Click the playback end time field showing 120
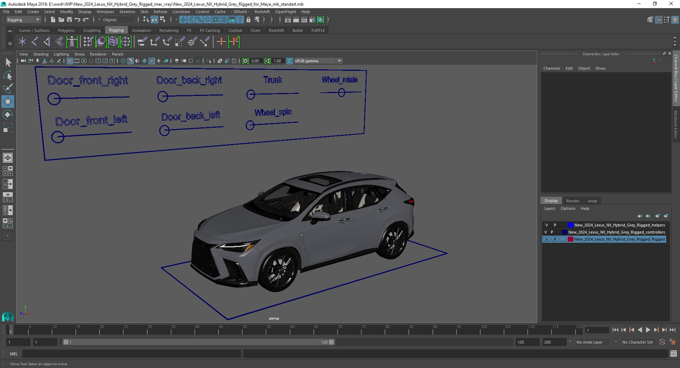Viewport: 680px width, 368px height. [x=527, y=342]
